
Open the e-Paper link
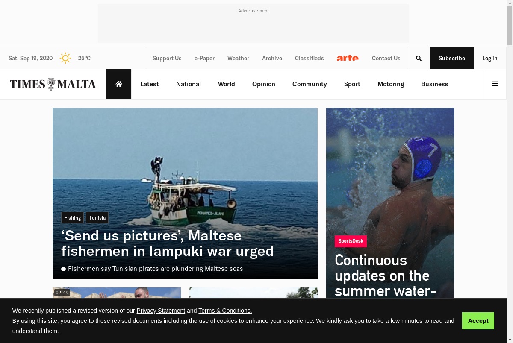coord(204,58)
